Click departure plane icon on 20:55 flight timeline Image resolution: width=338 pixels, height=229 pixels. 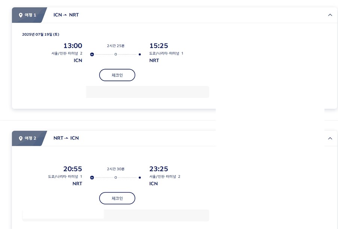[92, 177]
